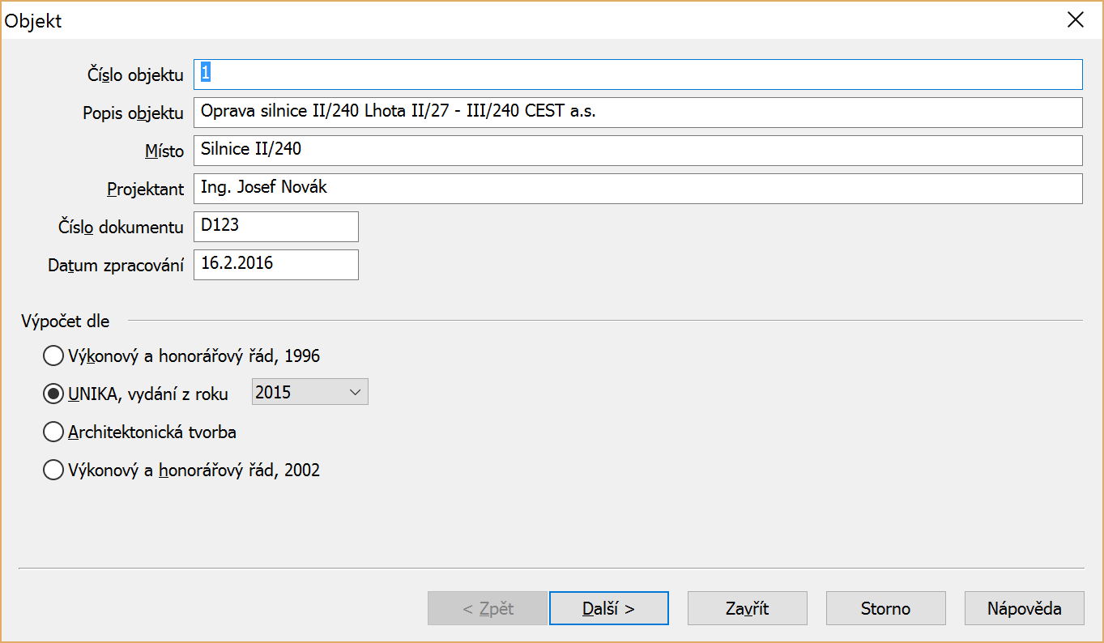Cancel using the Storno button
Viewport: 1104px width, 643px height.
pyautogui.click(x=885, y=609)
